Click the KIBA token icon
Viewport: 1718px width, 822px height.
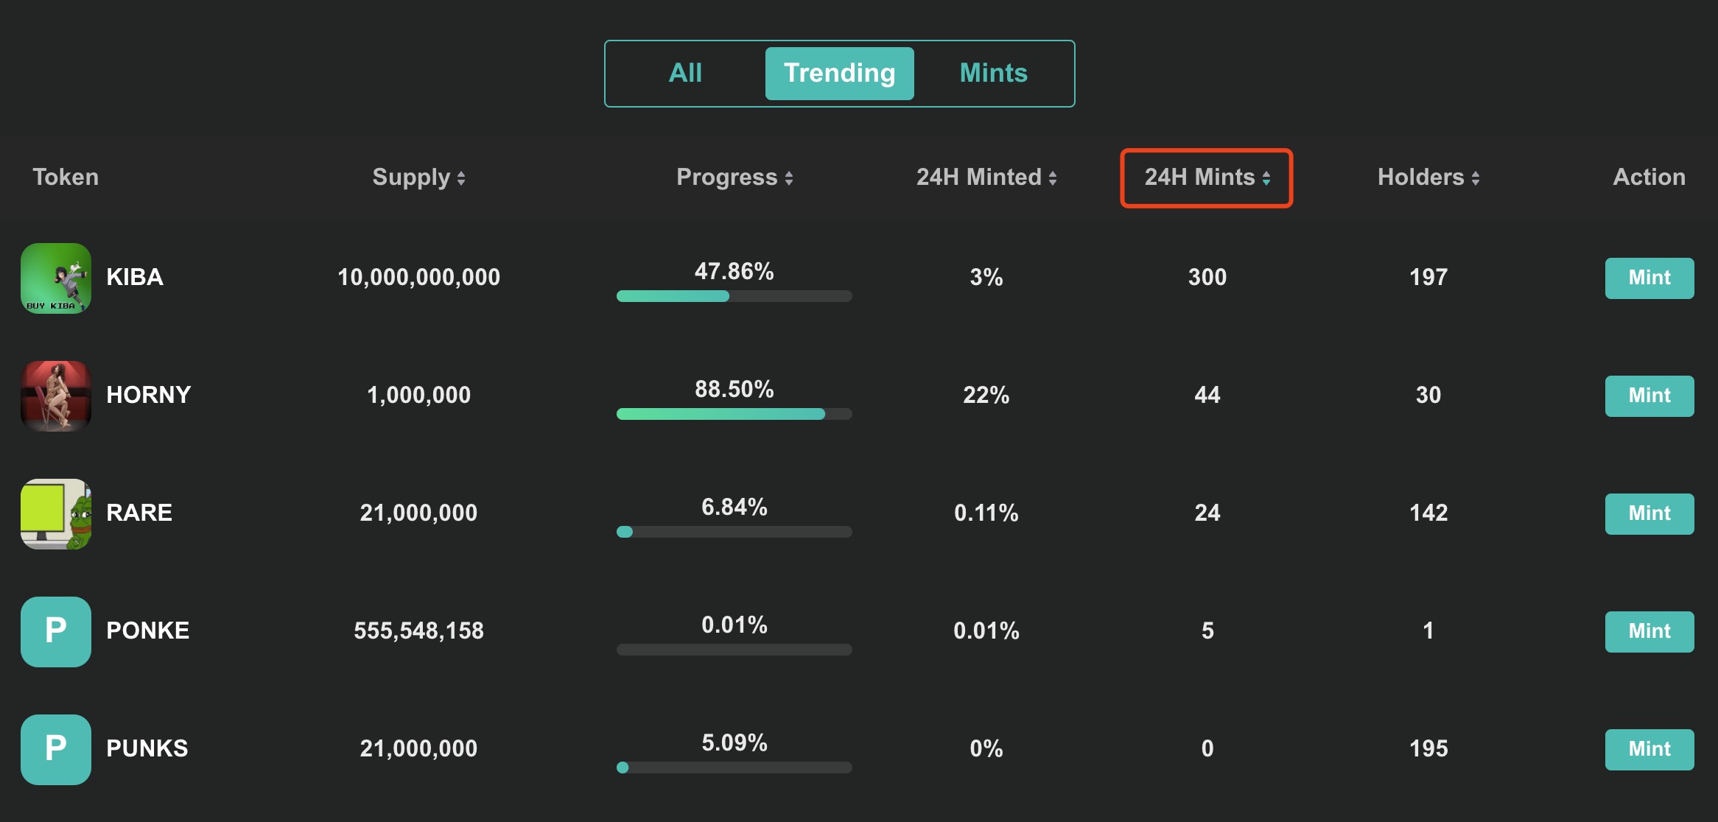[x=56, y=278]
